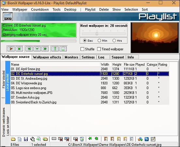This screenshot has height=147, width=180.
Task: Open the Countdown menu
Action: pos(40,9)
